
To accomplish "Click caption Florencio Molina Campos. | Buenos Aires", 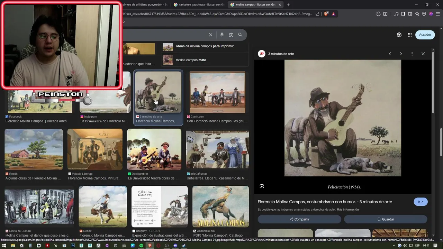I will tap(36, 121).
